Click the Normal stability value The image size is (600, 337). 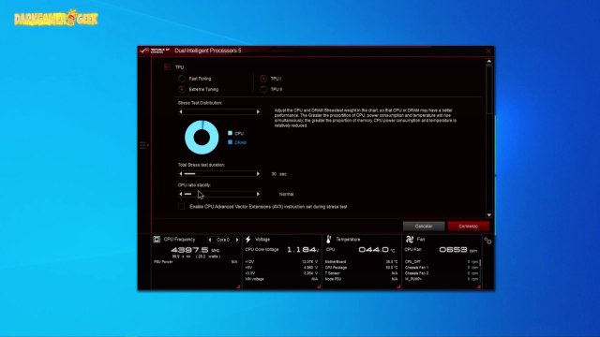pos(286,194)
